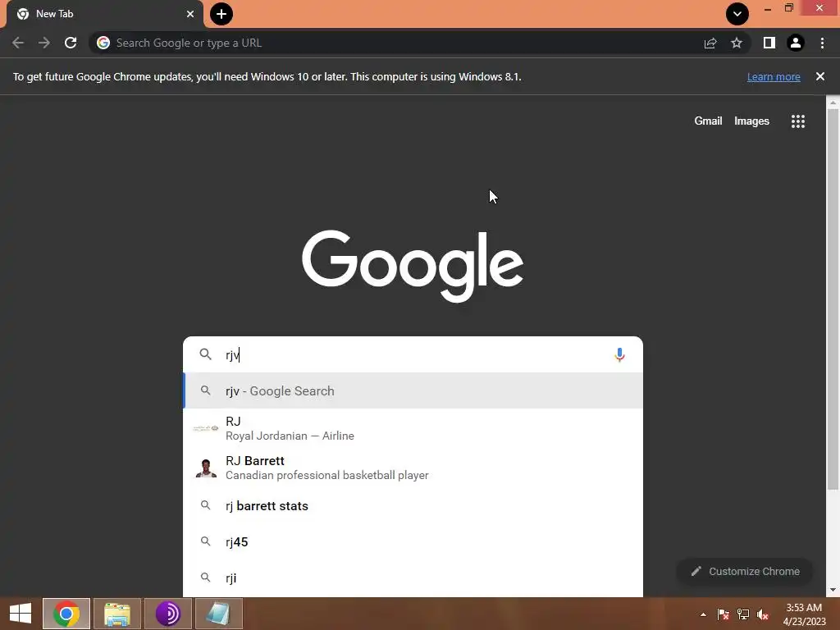Image resolution: width=840 pixels, height=630 pixels.
Task: Click Customize Chrome button
Action: click(745, 571)
